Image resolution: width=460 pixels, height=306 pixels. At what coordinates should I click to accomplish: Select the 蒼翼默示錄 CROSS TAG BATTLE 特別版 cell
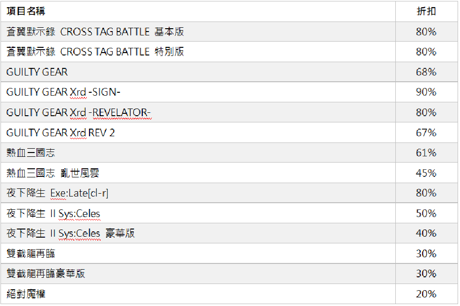point(95,52)
